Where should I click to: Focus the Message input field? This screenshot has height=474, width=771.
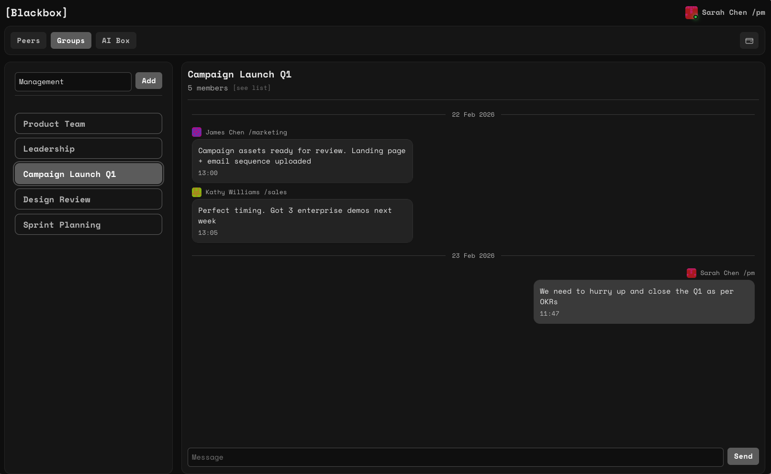[455, 457]
